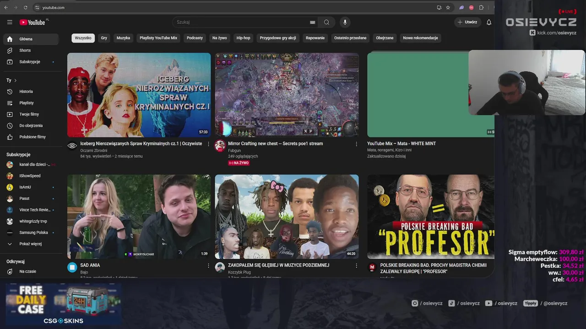Image resolution: width=586 pixels, height=329 pixels.
Task: Expand the Ty section chevron
Action: pyautogui.click(x=15, y=80)
